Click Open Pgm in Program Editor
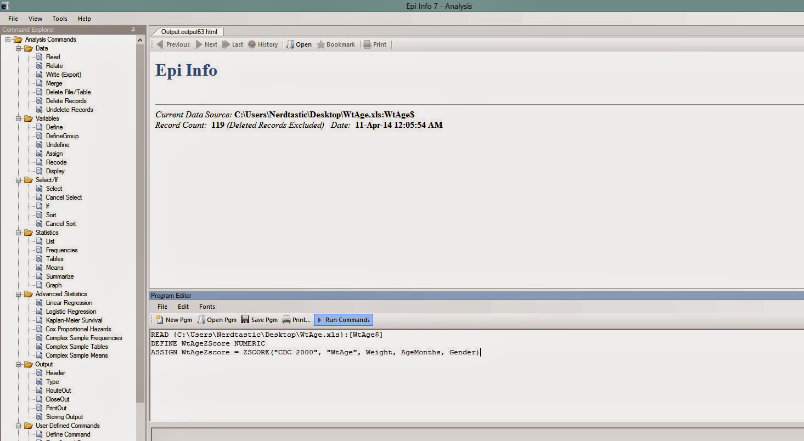This screenshot has height=441, width=804. tap(217, 320)
